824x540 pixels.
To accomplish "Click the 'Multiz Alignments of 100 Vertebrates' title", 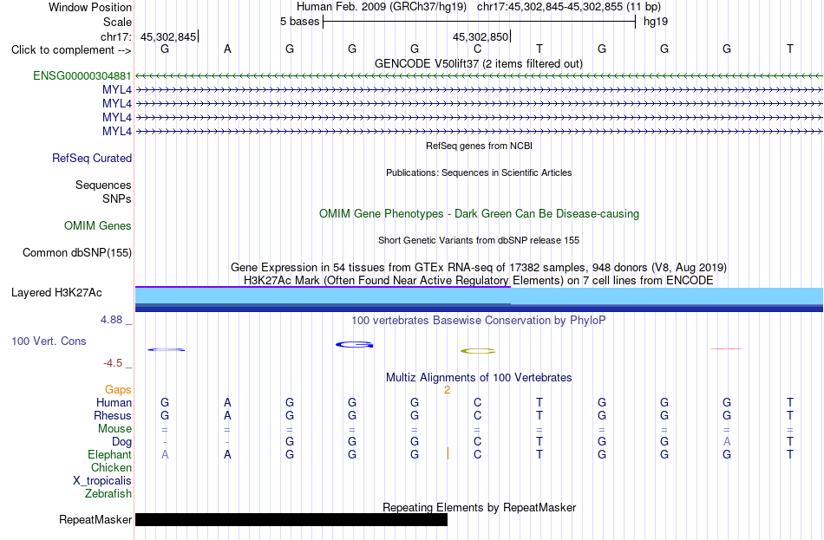I will [479, 378].
